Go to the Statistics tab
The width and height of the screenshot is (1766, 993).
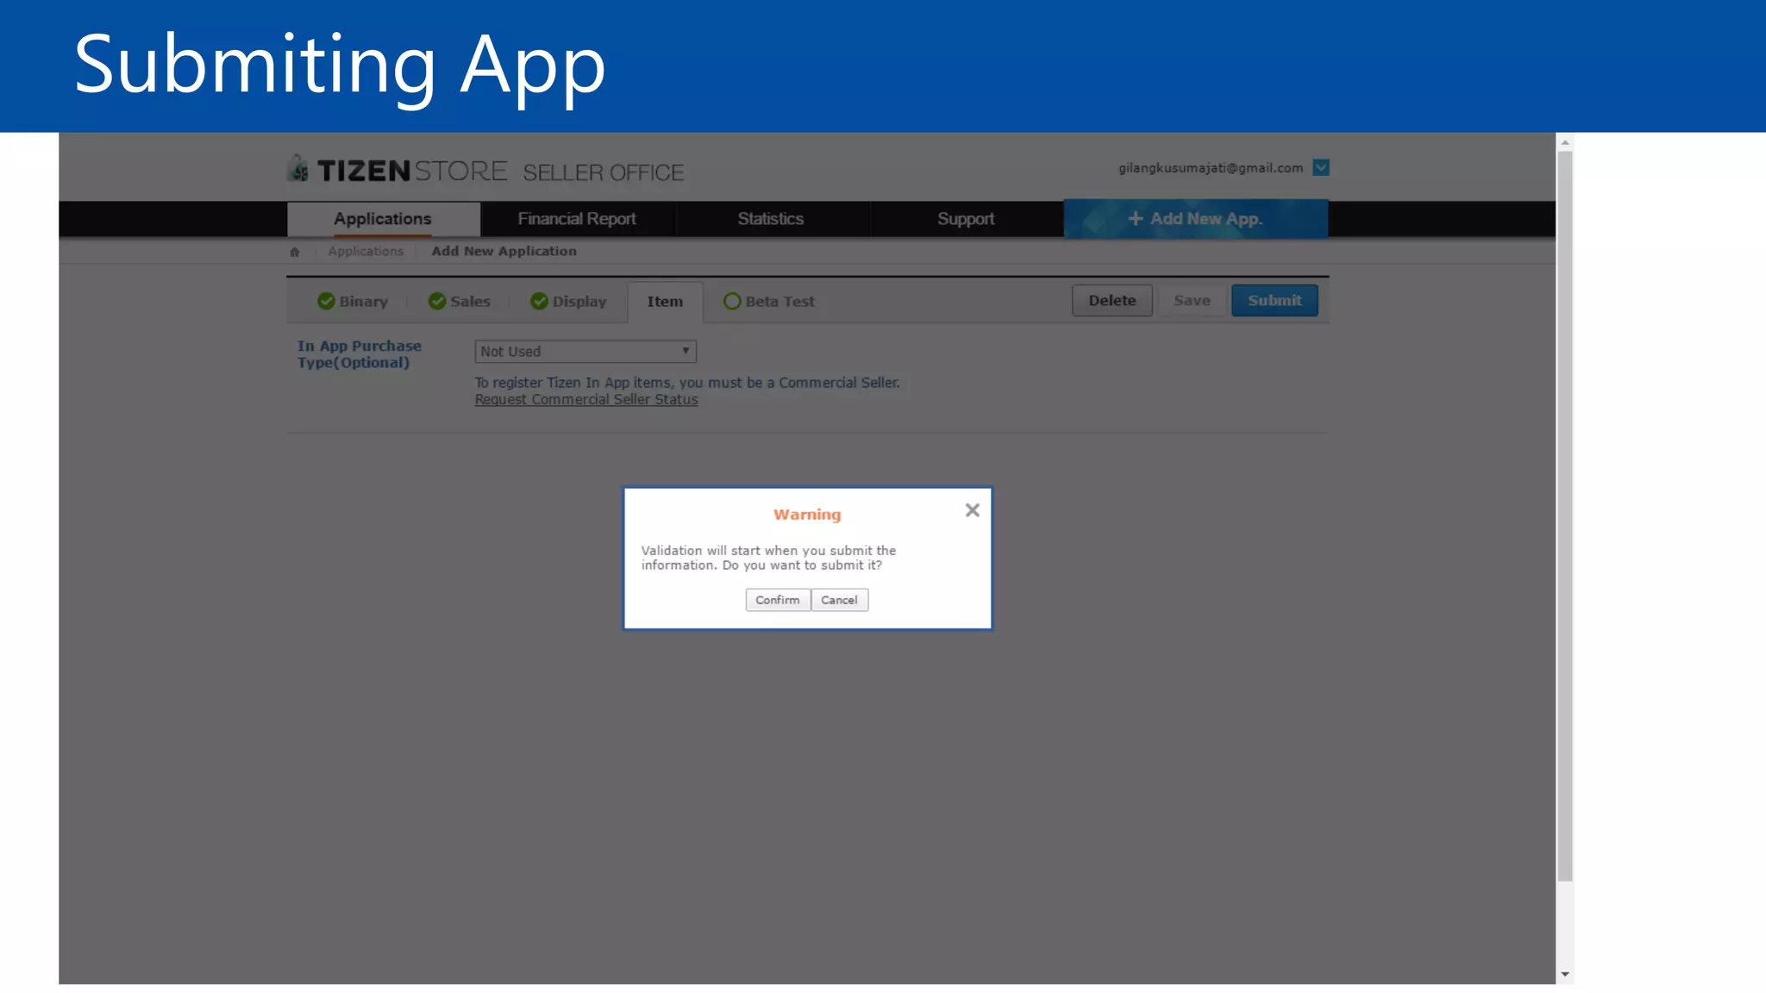[771, 219]
